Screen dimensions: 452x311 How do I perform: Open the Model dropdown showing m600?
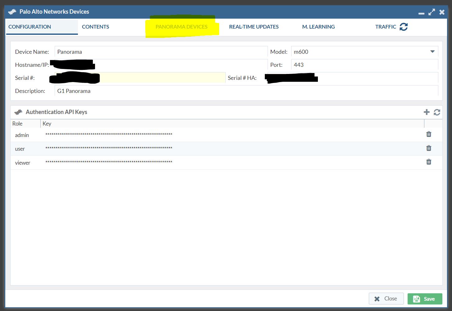click(433, 52)
